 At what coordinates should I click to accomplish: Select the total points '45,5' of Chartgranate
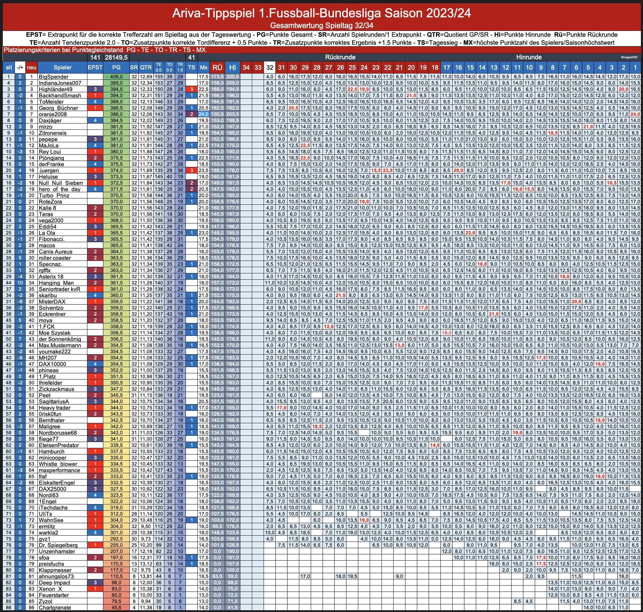pyautogui.click(x=116, y=607)
